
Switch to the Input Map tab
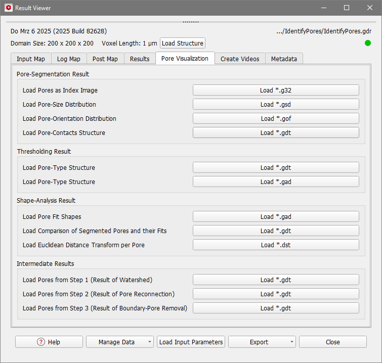click(30, 59)
